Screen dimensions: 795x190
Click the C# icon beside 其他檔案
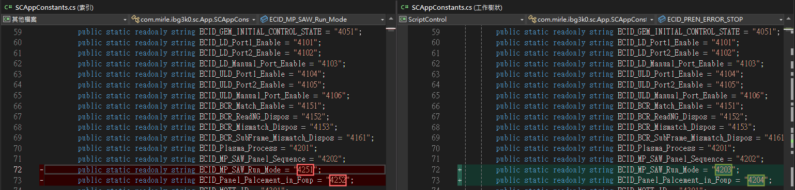(7, 20)
